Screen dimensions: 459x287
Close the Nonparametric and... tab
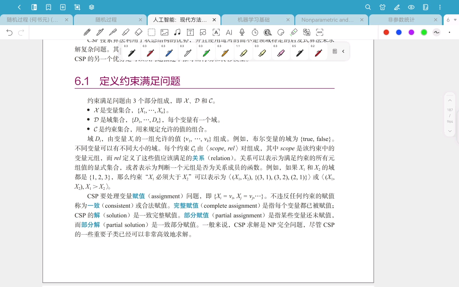(362, 20)
